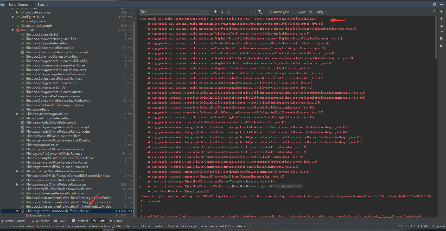
Task: Toggle scroll to end of console
Action: coord(441,32)
